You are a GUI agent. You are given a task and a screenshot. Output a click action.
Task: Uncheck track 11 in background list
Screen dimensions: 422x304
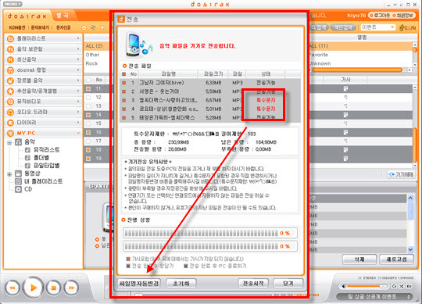click(88, 88)
